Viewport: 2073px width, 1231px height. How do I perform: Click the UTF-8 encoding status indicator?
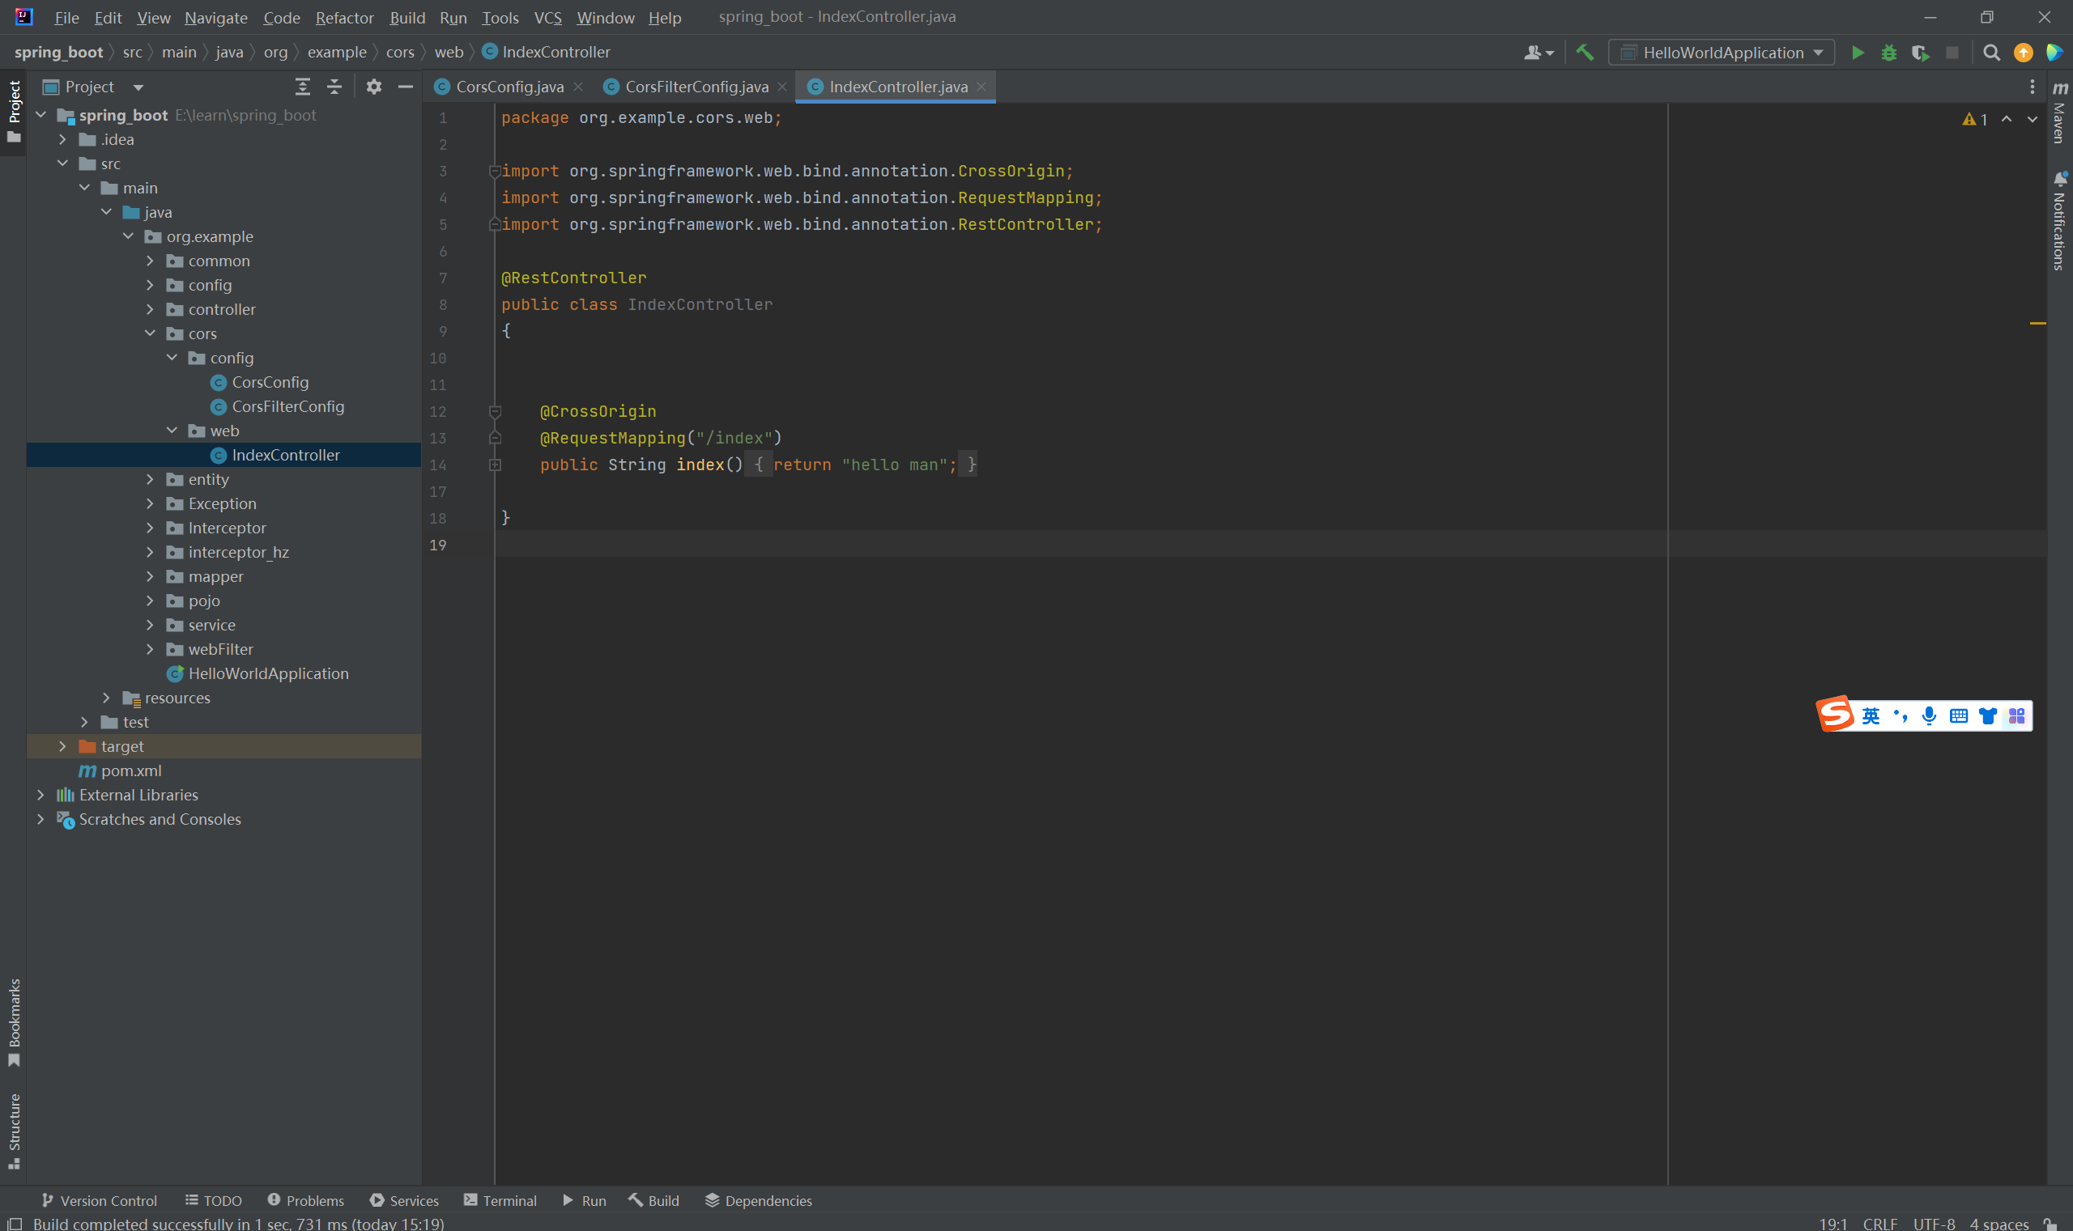click(1933, 1223)
